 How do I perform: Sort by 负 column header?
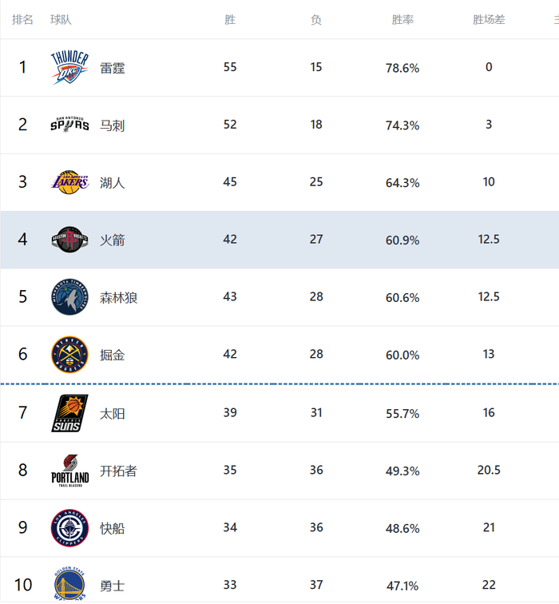pos(316,20)
